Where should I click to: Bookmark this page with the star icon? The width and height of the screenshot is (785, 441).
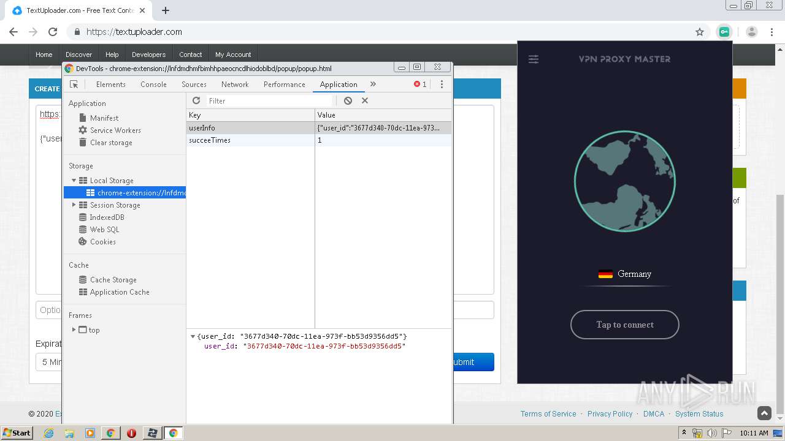point(700,32)
